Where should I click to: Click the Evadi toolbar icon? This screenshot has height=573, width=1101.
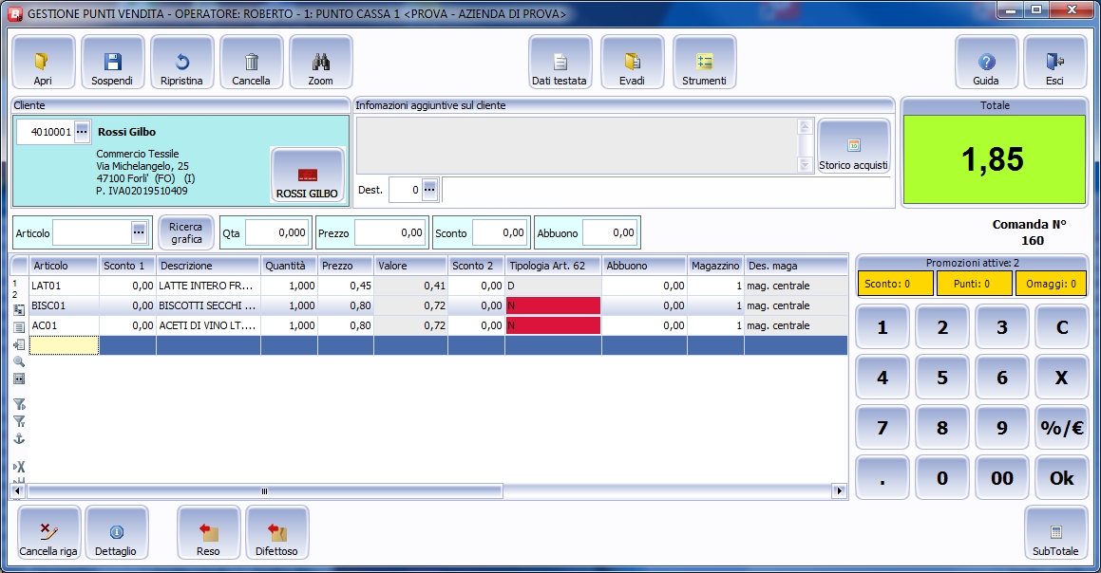pyautogui.click(x=632, y=63)
